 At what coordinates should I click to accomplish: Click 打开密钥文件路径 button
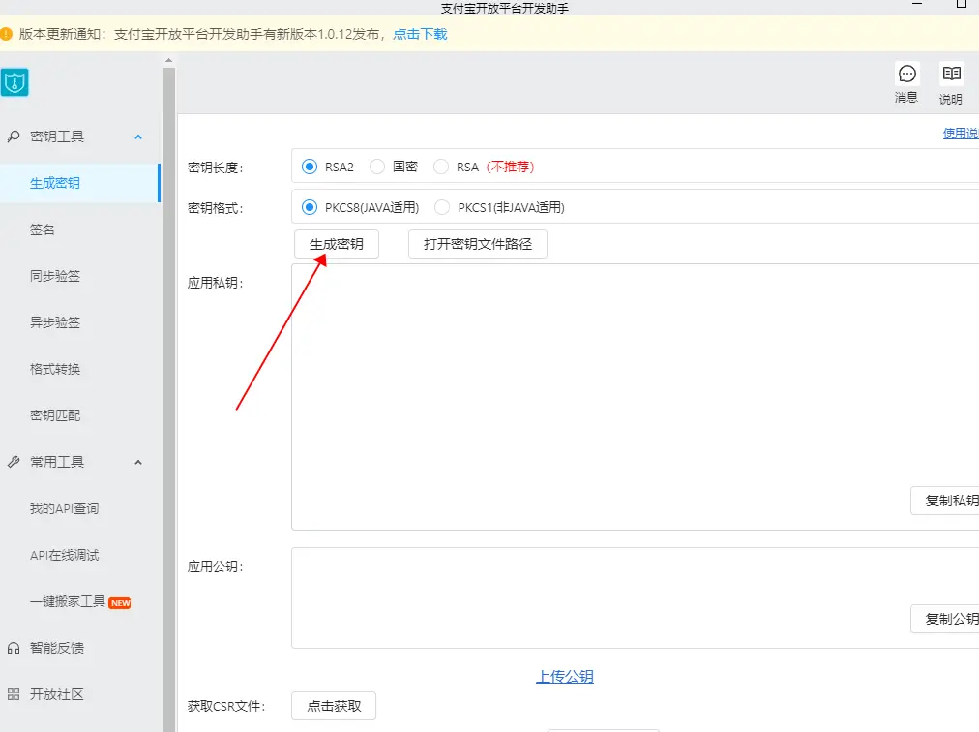tap(478, 244)
